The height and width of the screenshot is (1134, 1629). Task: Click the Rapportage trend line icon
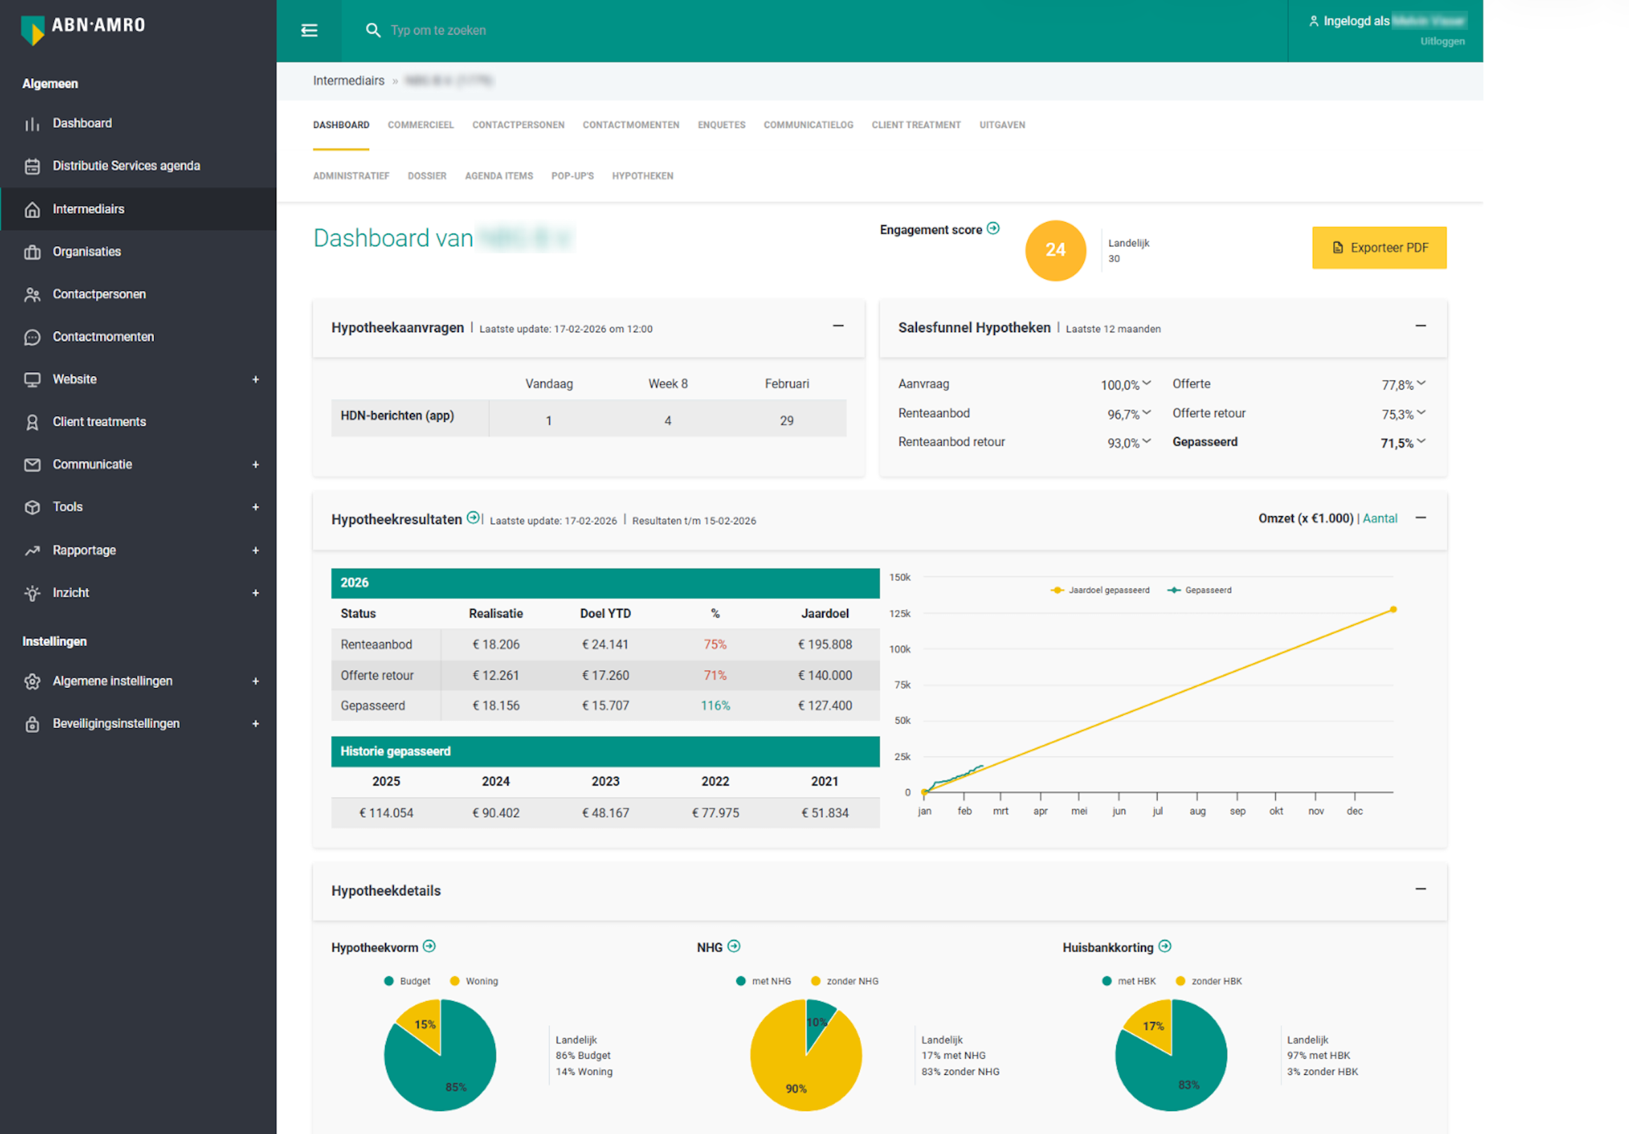(32, 550)
